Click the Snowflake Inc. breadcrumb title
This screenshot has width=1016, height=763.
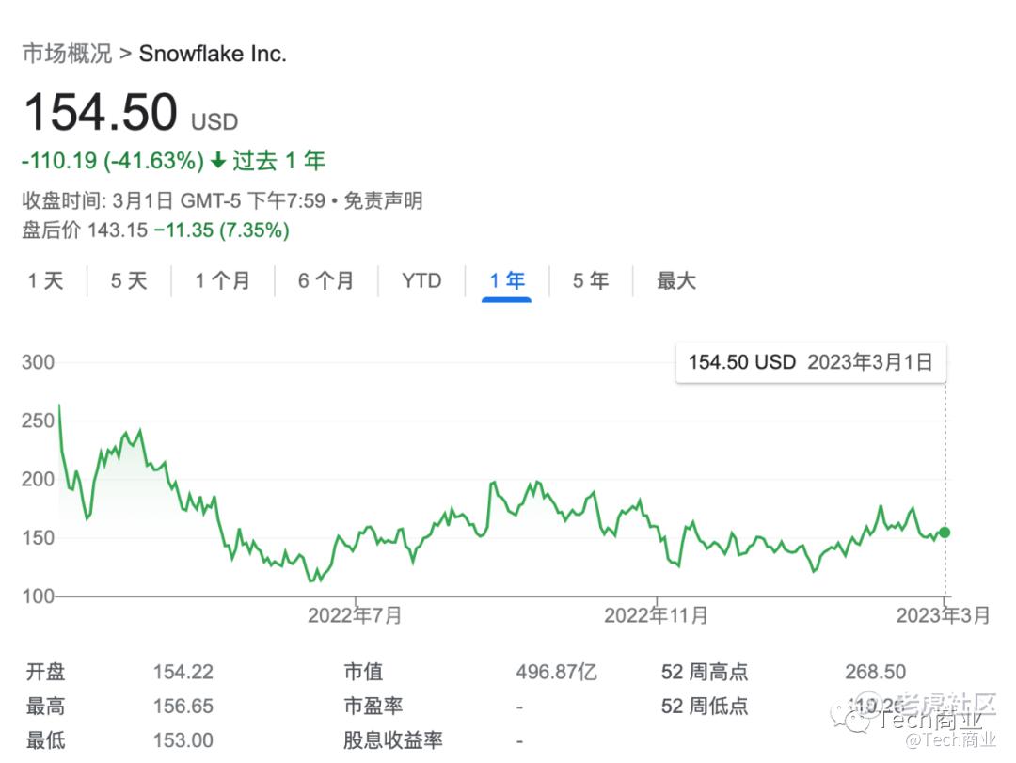click(x=213, y=54)
